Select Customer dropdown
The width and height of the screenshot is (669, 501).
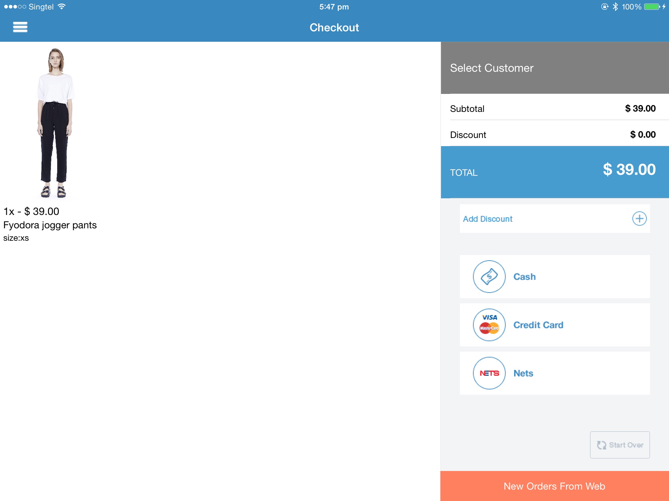click(x=555, y=68)
